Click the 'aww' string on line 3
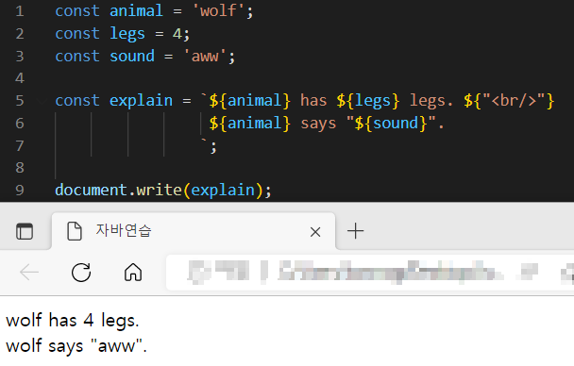This screenshot has height=366, width=574. click(x=205, y=57)
